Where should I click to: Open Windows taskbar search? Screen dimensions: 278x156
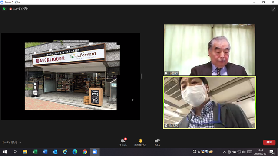pos(15,152)
